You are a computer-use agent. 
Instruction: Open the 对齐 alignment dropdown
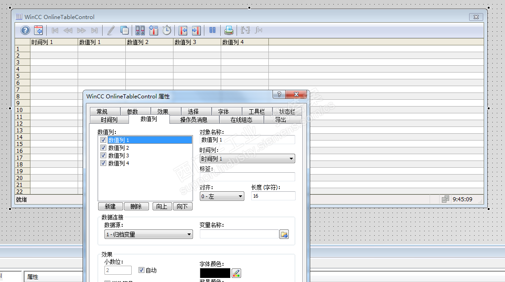222,196
